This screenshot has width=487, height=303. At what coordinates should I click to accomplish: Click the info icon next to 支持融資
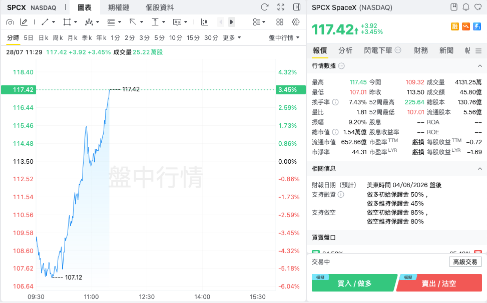[x=341, y=195]
